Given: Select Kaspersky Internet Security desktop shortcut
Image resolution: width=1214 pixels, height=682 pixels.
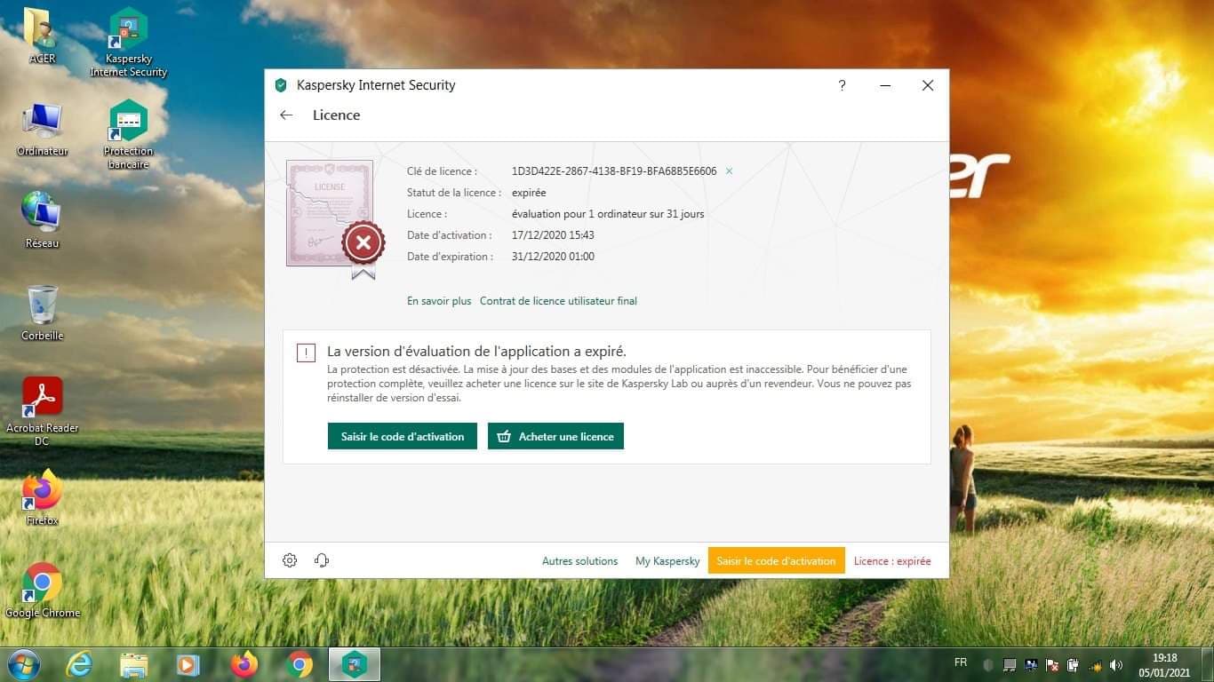Looking at the screenshot, I should (x=128, y=43).
